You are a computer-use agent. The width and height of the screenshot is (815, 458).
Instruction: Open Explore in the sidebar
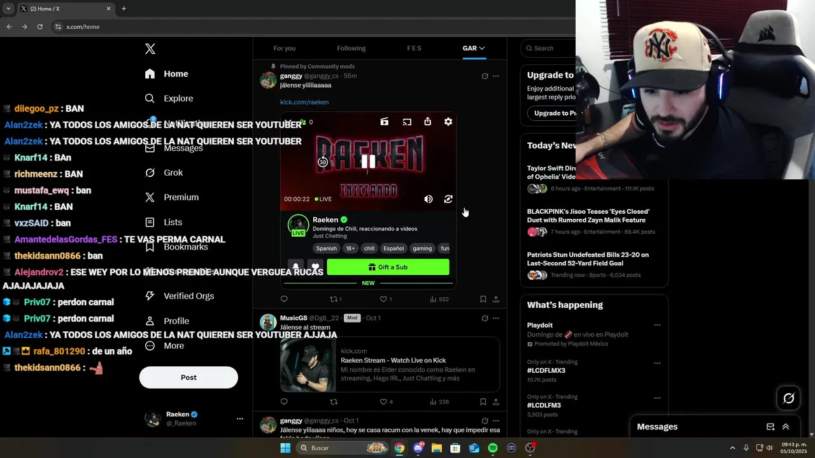[x=169, y=99]
